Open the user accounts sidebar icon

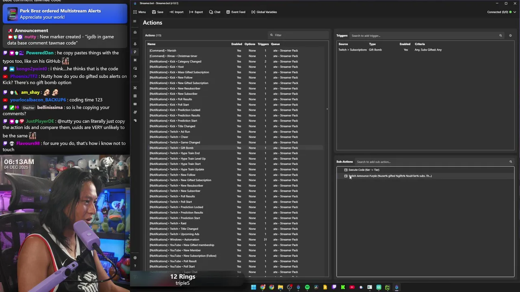(135, 44)
